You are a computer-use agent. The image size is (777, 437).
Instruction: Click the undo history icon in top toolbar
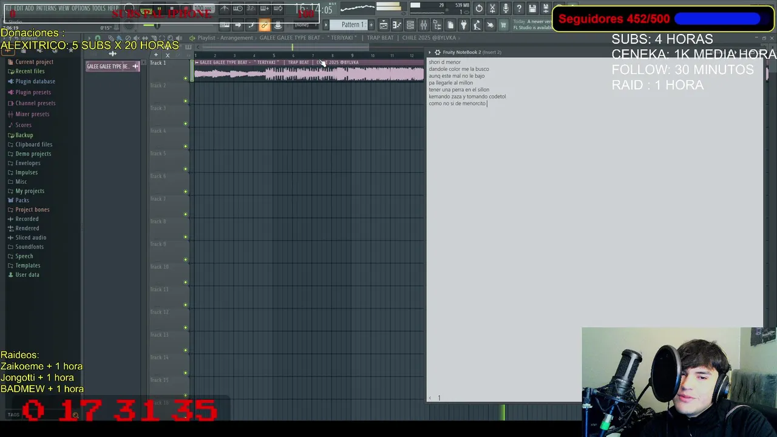point(479,8)
